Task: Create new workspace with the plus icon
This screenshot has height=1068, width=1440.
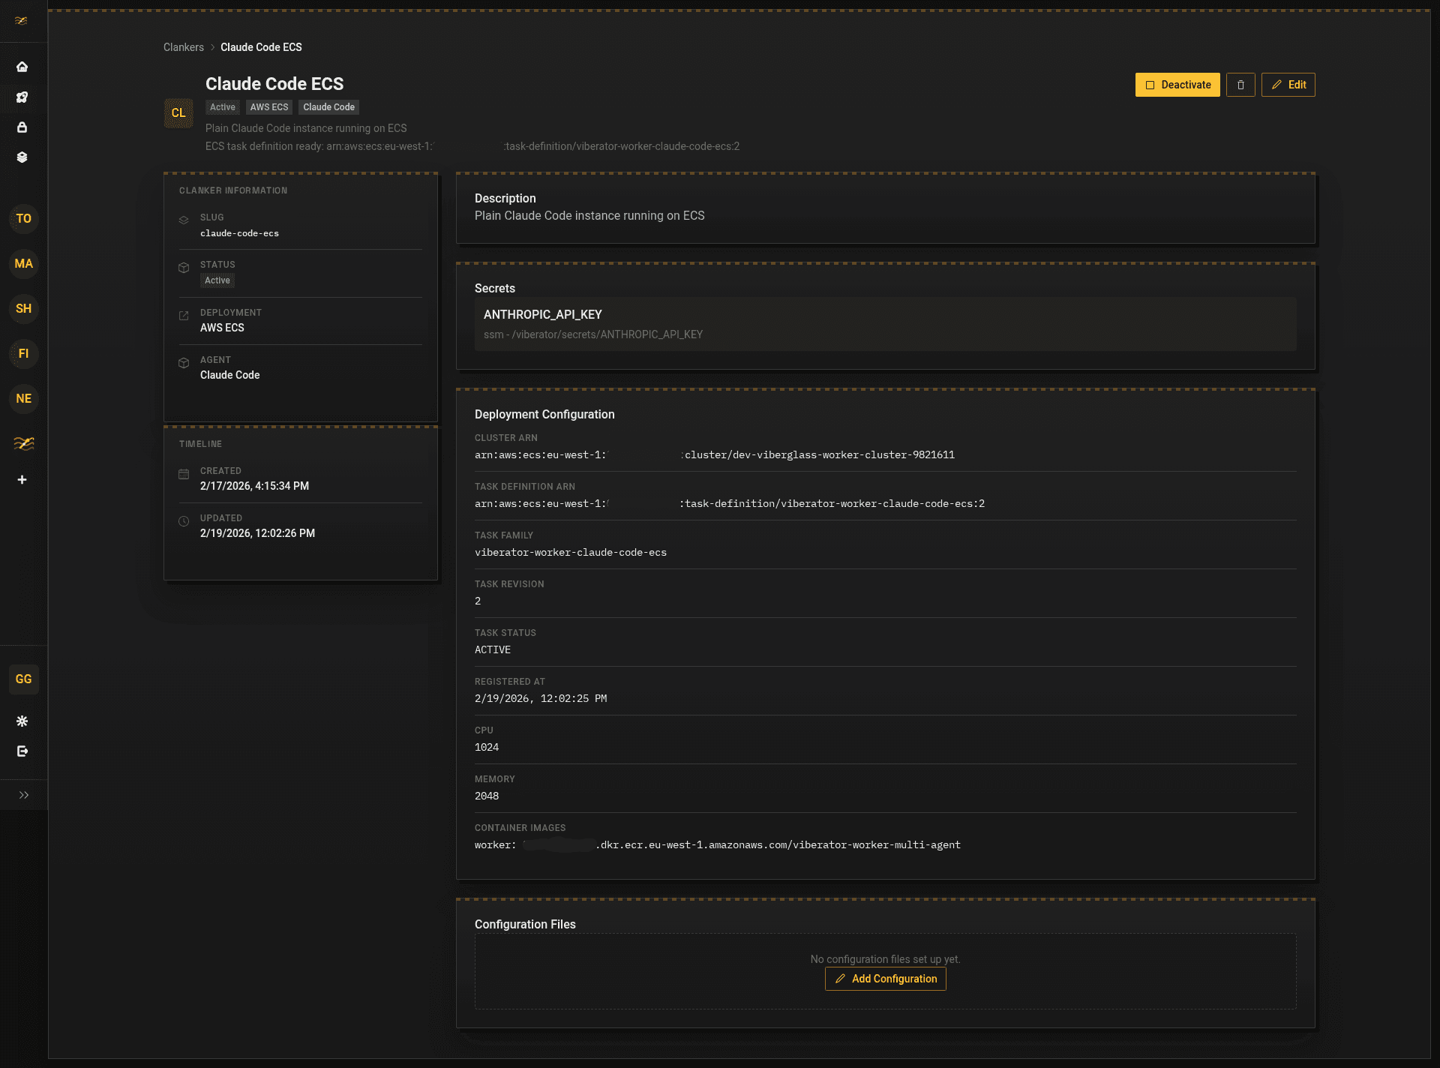Action: [22, 479]
